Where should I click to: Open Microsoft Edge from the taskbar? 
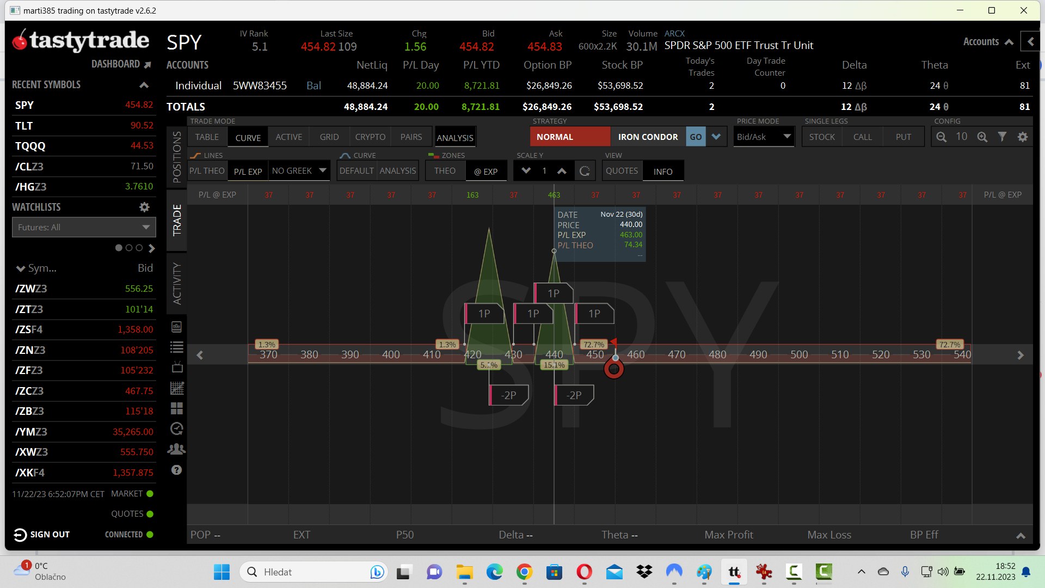494,572
